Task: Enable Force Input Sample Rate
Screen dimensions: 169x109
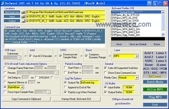Action: click(5, 92)
